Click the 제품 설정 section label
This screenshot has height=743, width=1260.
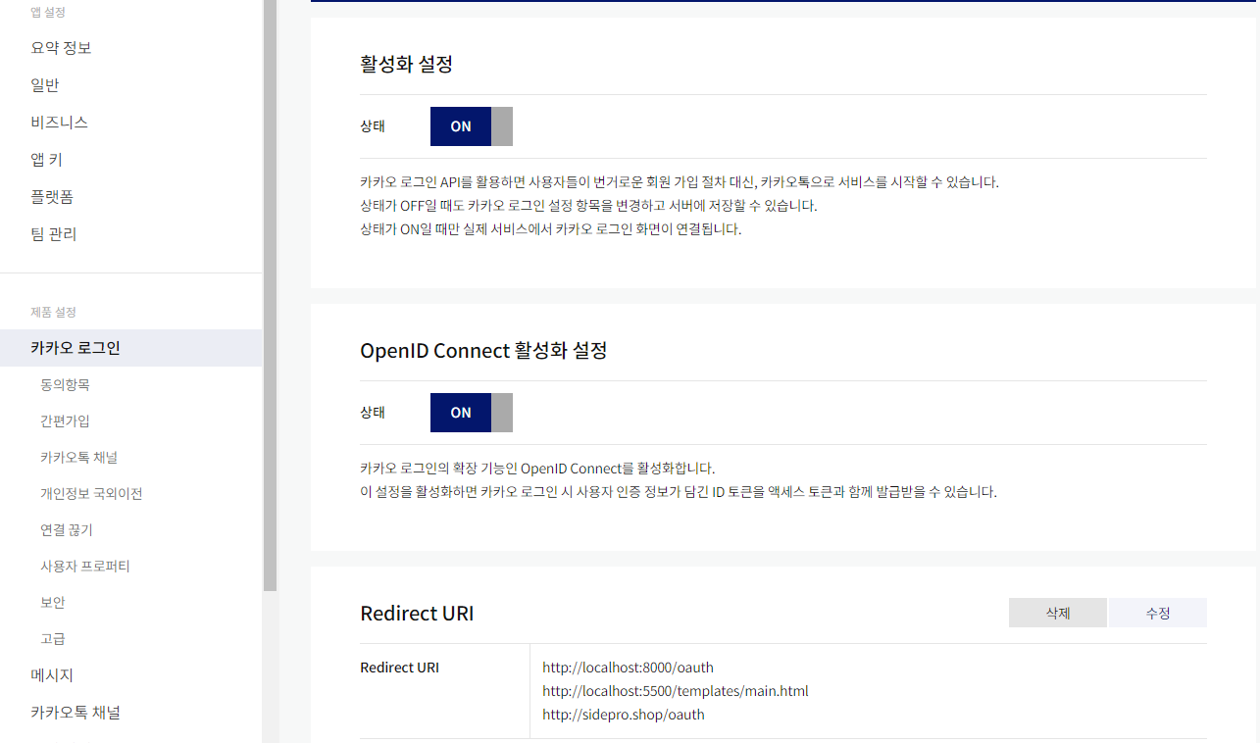pos(53,312)
